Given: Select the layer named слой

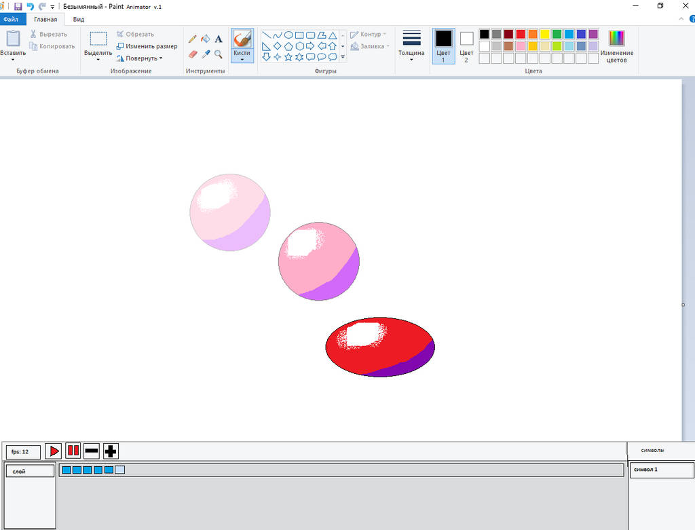Looking at the screenshot, I should point(30,471).
